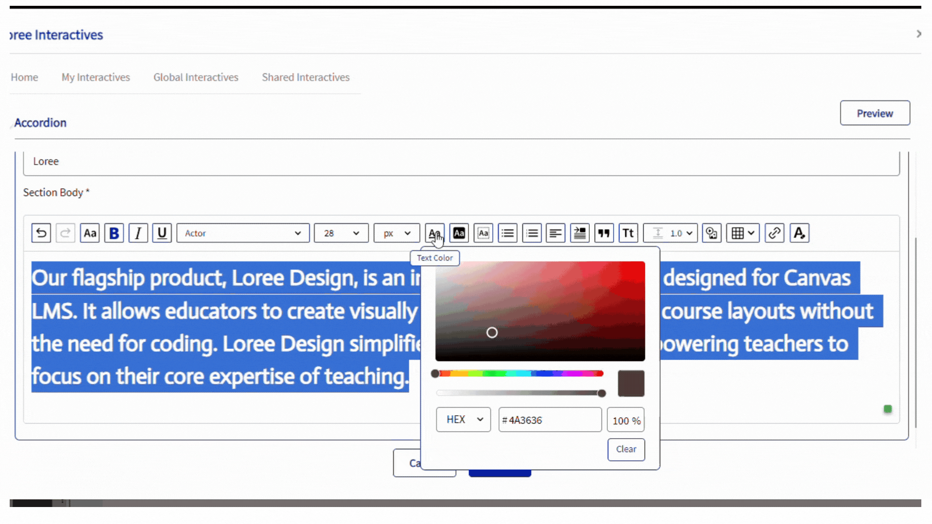
Task: Click the Loree Interactives title
Action: (56, 35)
